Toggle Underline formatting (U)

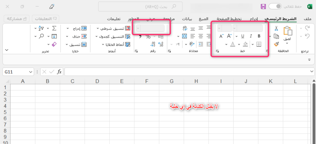tap(243, 36)
